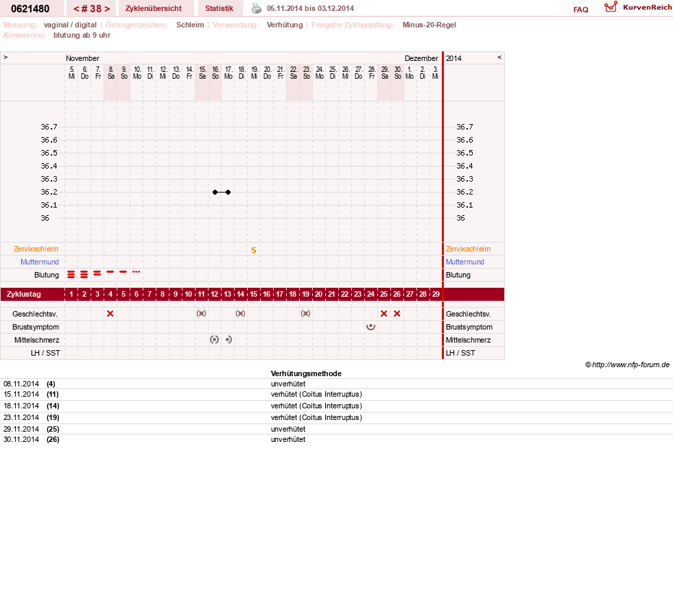The image size is (673, 592).
Task: Click the bracketed X intercourse marker on day 19
Action: 305,313
